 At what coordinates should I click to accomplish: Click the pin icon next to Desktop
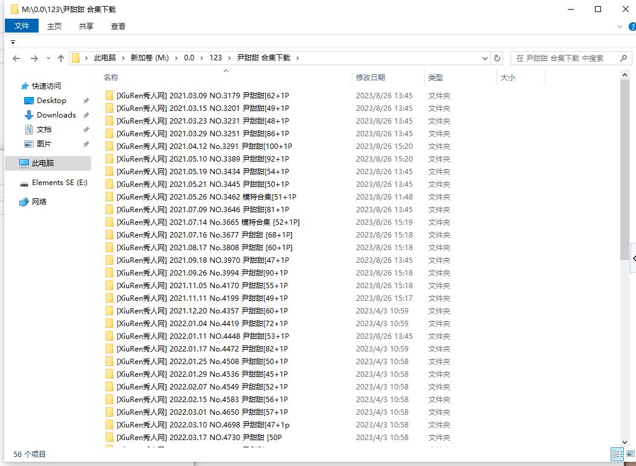coord(86,101)
